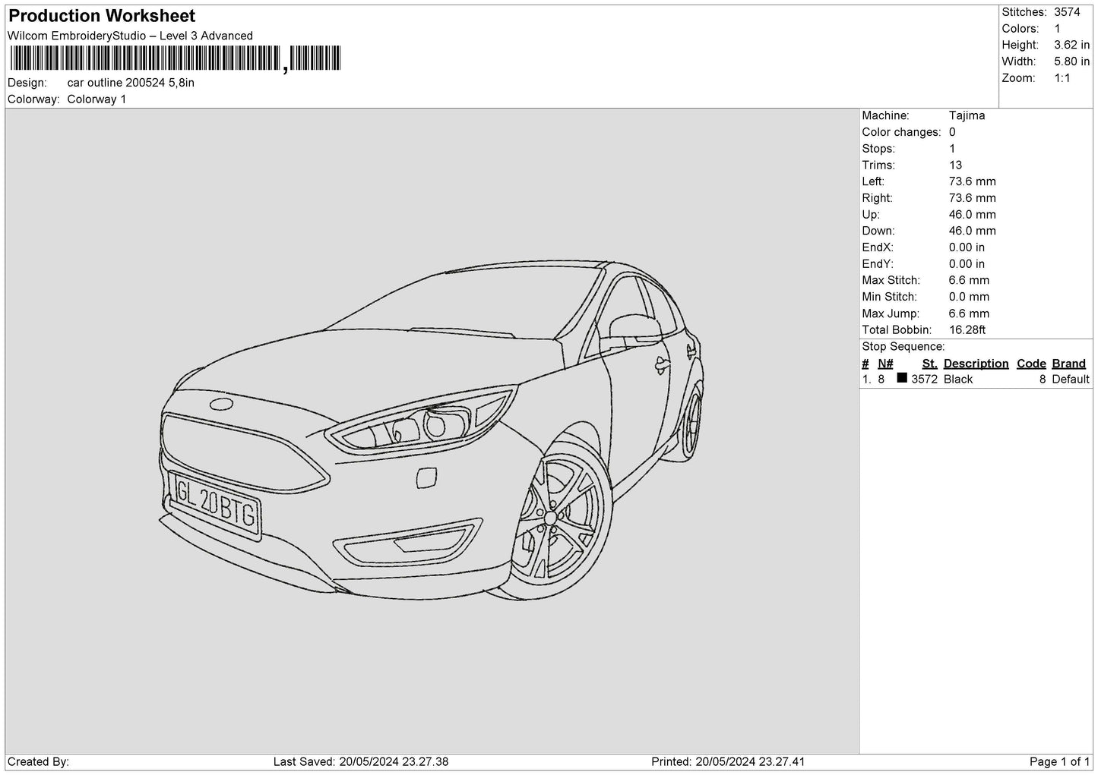
Task: Click the Description column header
Action: [976, 364]
